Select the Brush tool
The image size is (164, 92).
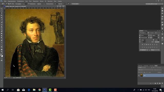tap(2, 25)
